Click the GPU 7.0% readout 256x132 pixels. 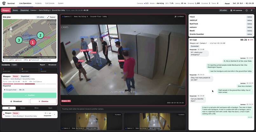tap(169, 3)
